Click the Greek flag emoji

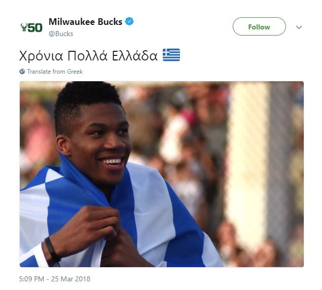click(x=171, y=55)
